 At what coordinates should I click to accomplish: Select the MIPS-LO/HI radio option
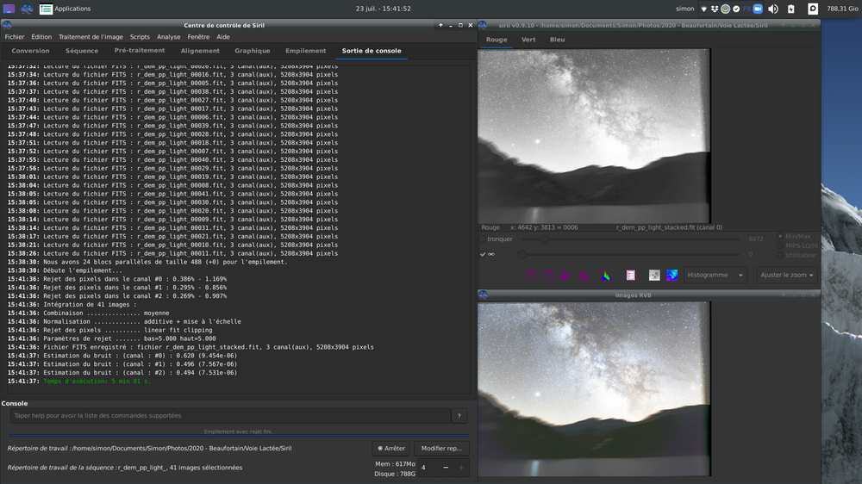(781, 245)
